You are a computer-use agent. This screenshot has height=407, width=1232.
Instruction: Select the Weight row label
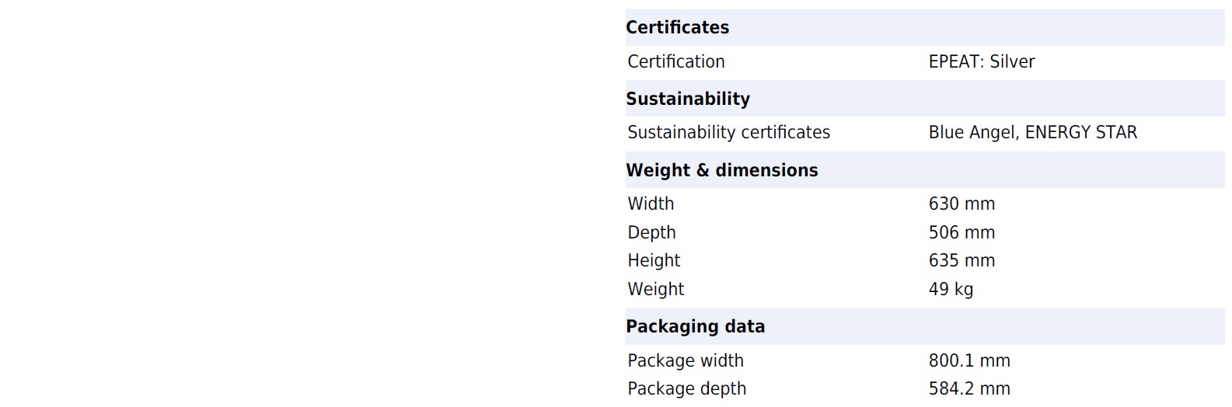click(x=655, y=290)
